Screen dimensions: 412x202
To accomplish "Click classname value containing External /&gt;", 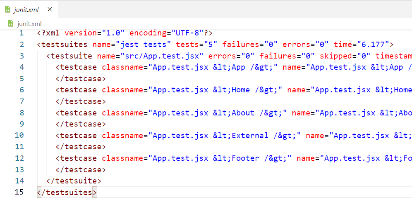I will point(225,136).
